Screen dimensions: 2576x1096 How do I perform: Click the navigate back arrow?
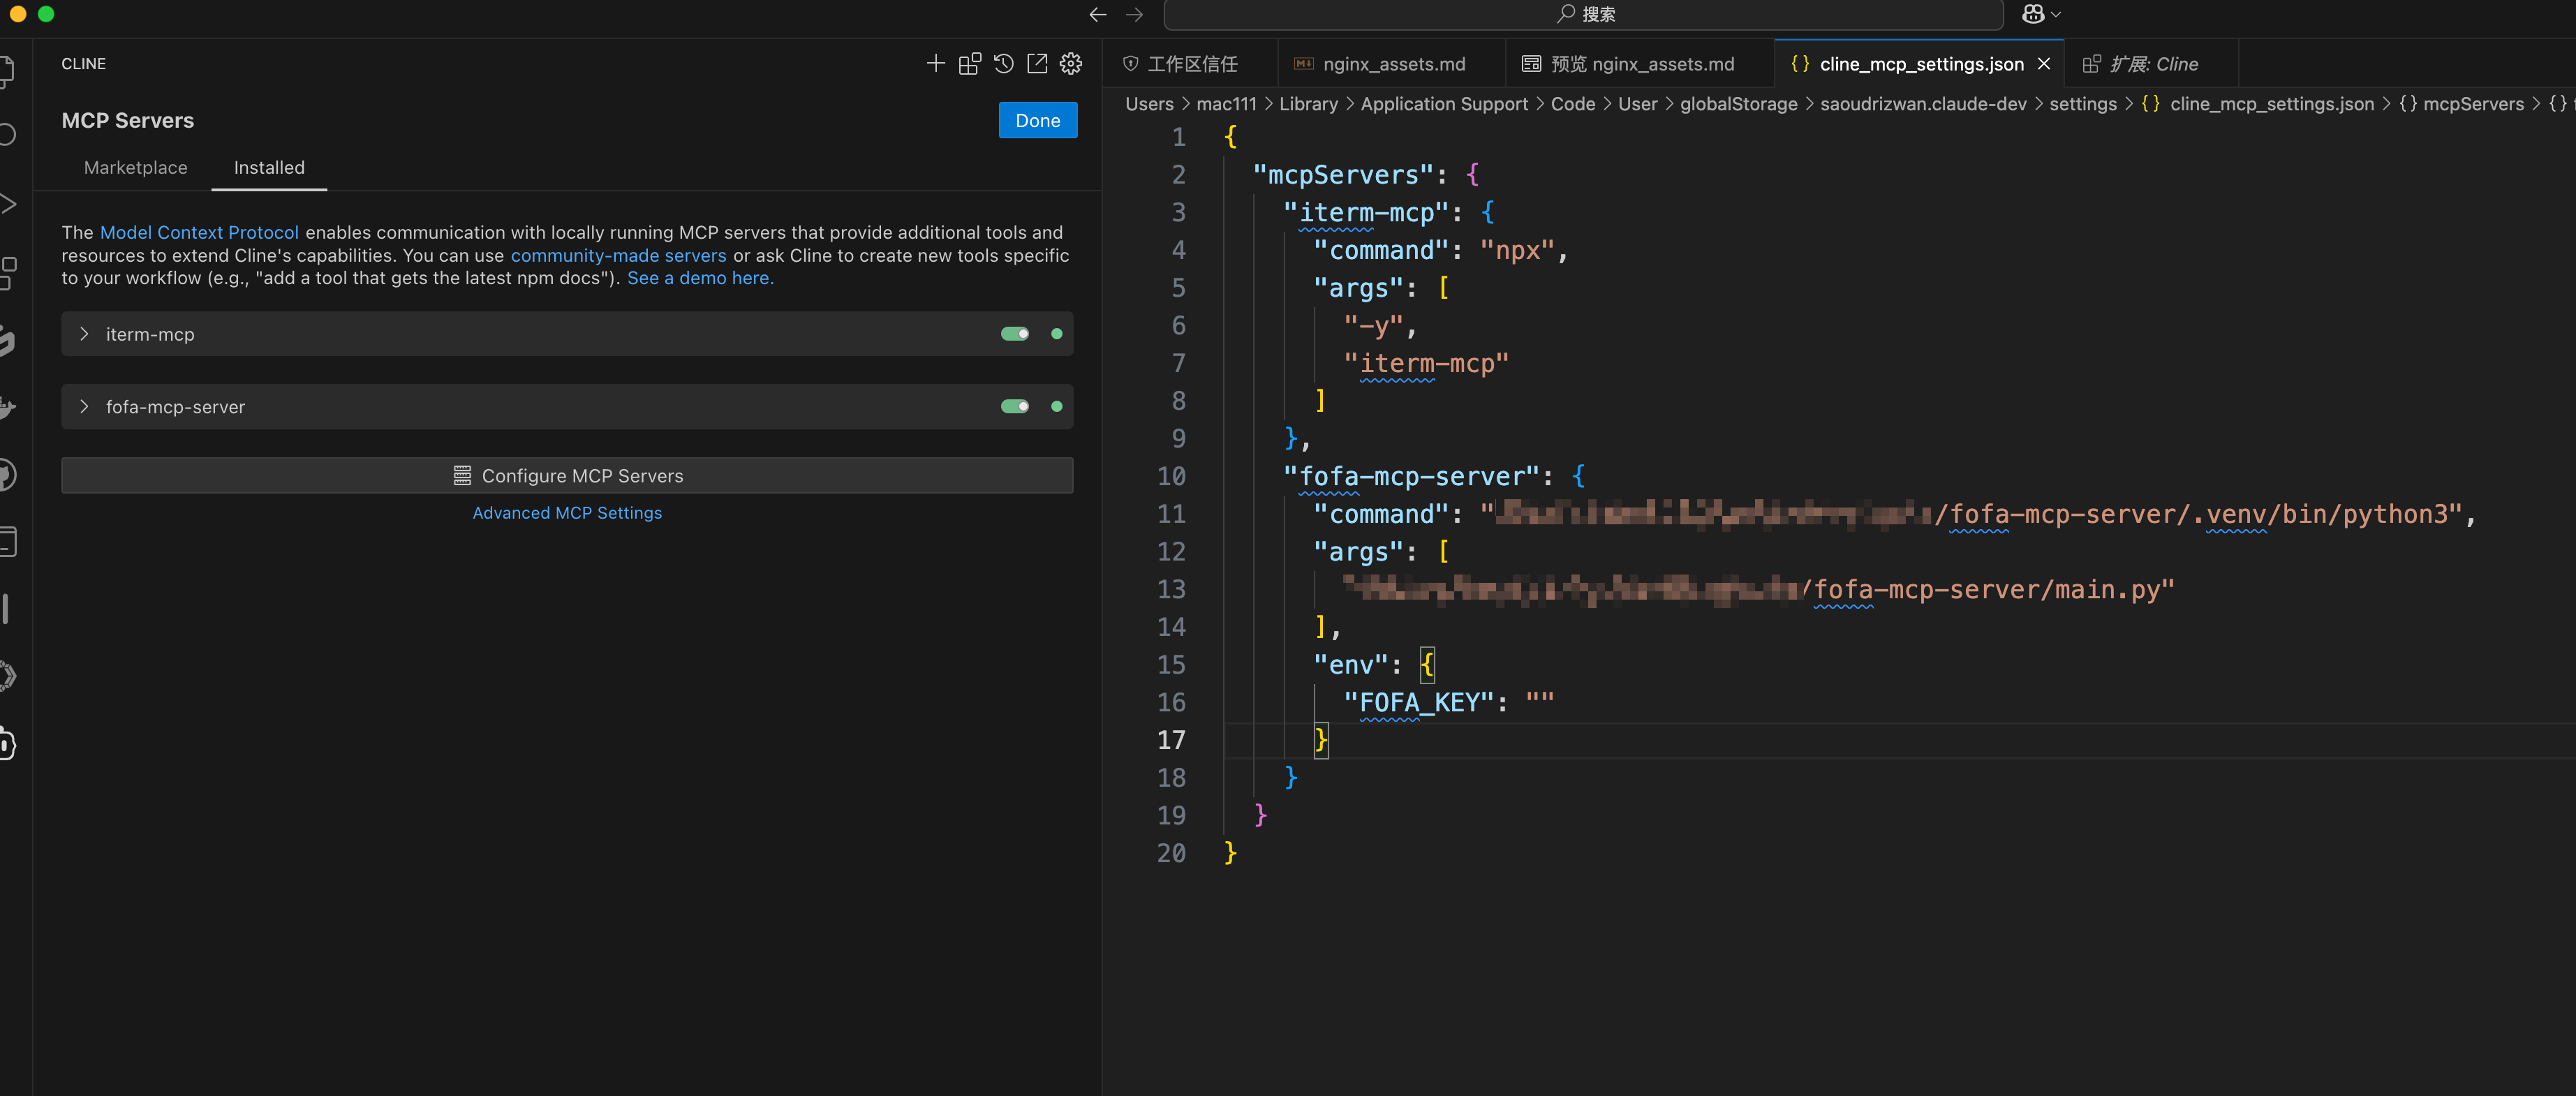(1098, 15)
